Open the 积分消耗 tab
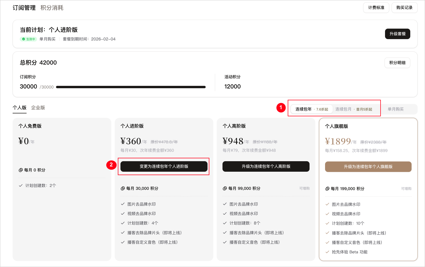 (52, 8)
